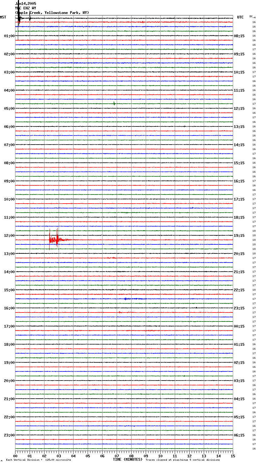The image size is (257, 464).
Task: Click the 'Maple Creek, Yellowstone Park, WY' location label
Action: [x=52, y=13]
